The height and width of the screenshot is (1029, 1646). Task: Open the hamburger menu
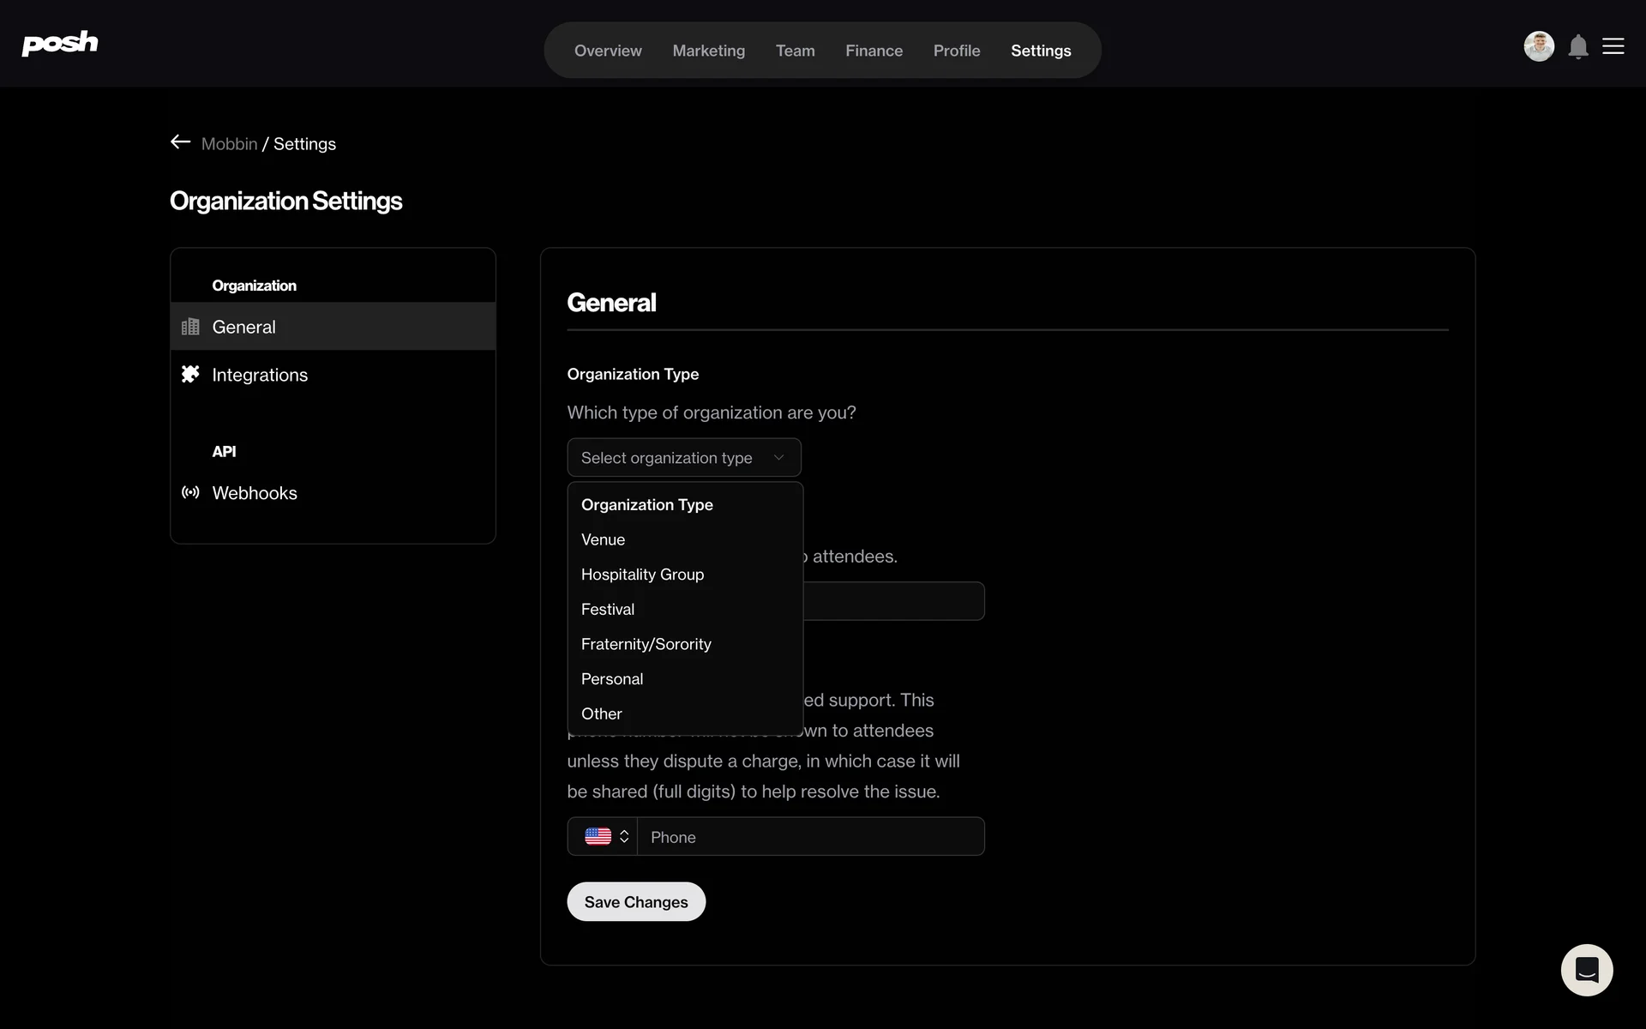click(1613, 46)
